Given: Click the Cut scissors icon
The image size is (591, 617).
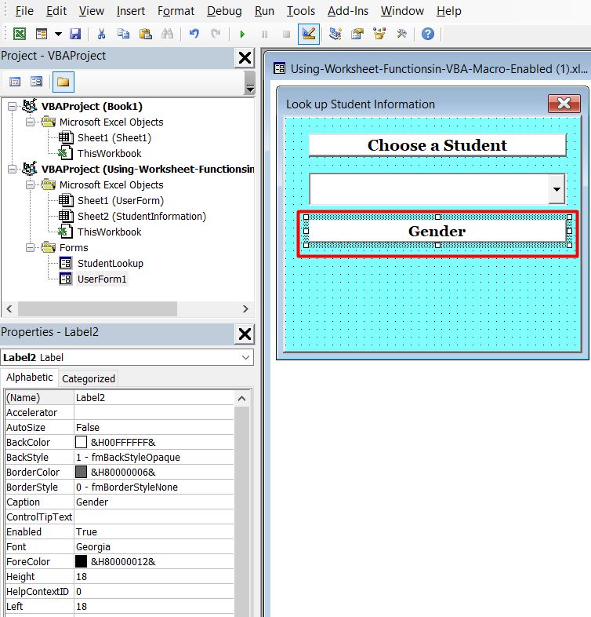Looking at the screenshot, I should [x=101, y=35].
